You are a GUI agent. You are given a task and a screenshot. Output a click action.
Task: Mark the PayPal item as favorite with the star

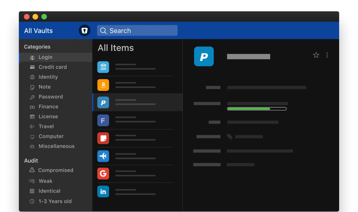(316, 55)
